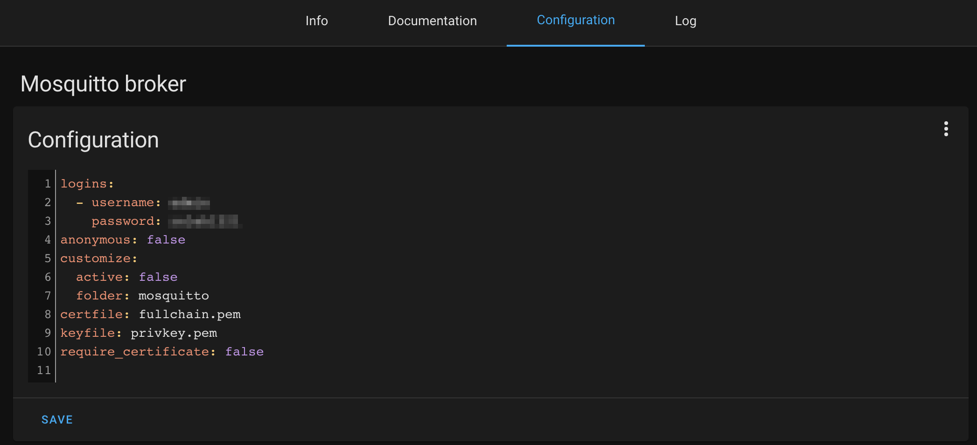Image resolution: width=977 pixels, height=445 pixels.
Task: Click 'false' value of active
Action: tap(158, 277)
